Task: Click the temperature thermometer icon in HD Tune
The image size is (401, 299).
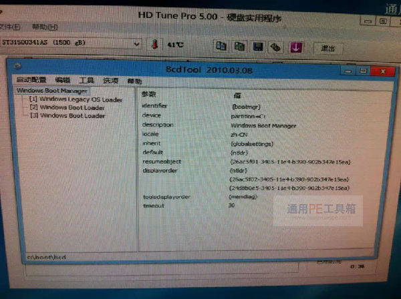Action: click(154, 45)
